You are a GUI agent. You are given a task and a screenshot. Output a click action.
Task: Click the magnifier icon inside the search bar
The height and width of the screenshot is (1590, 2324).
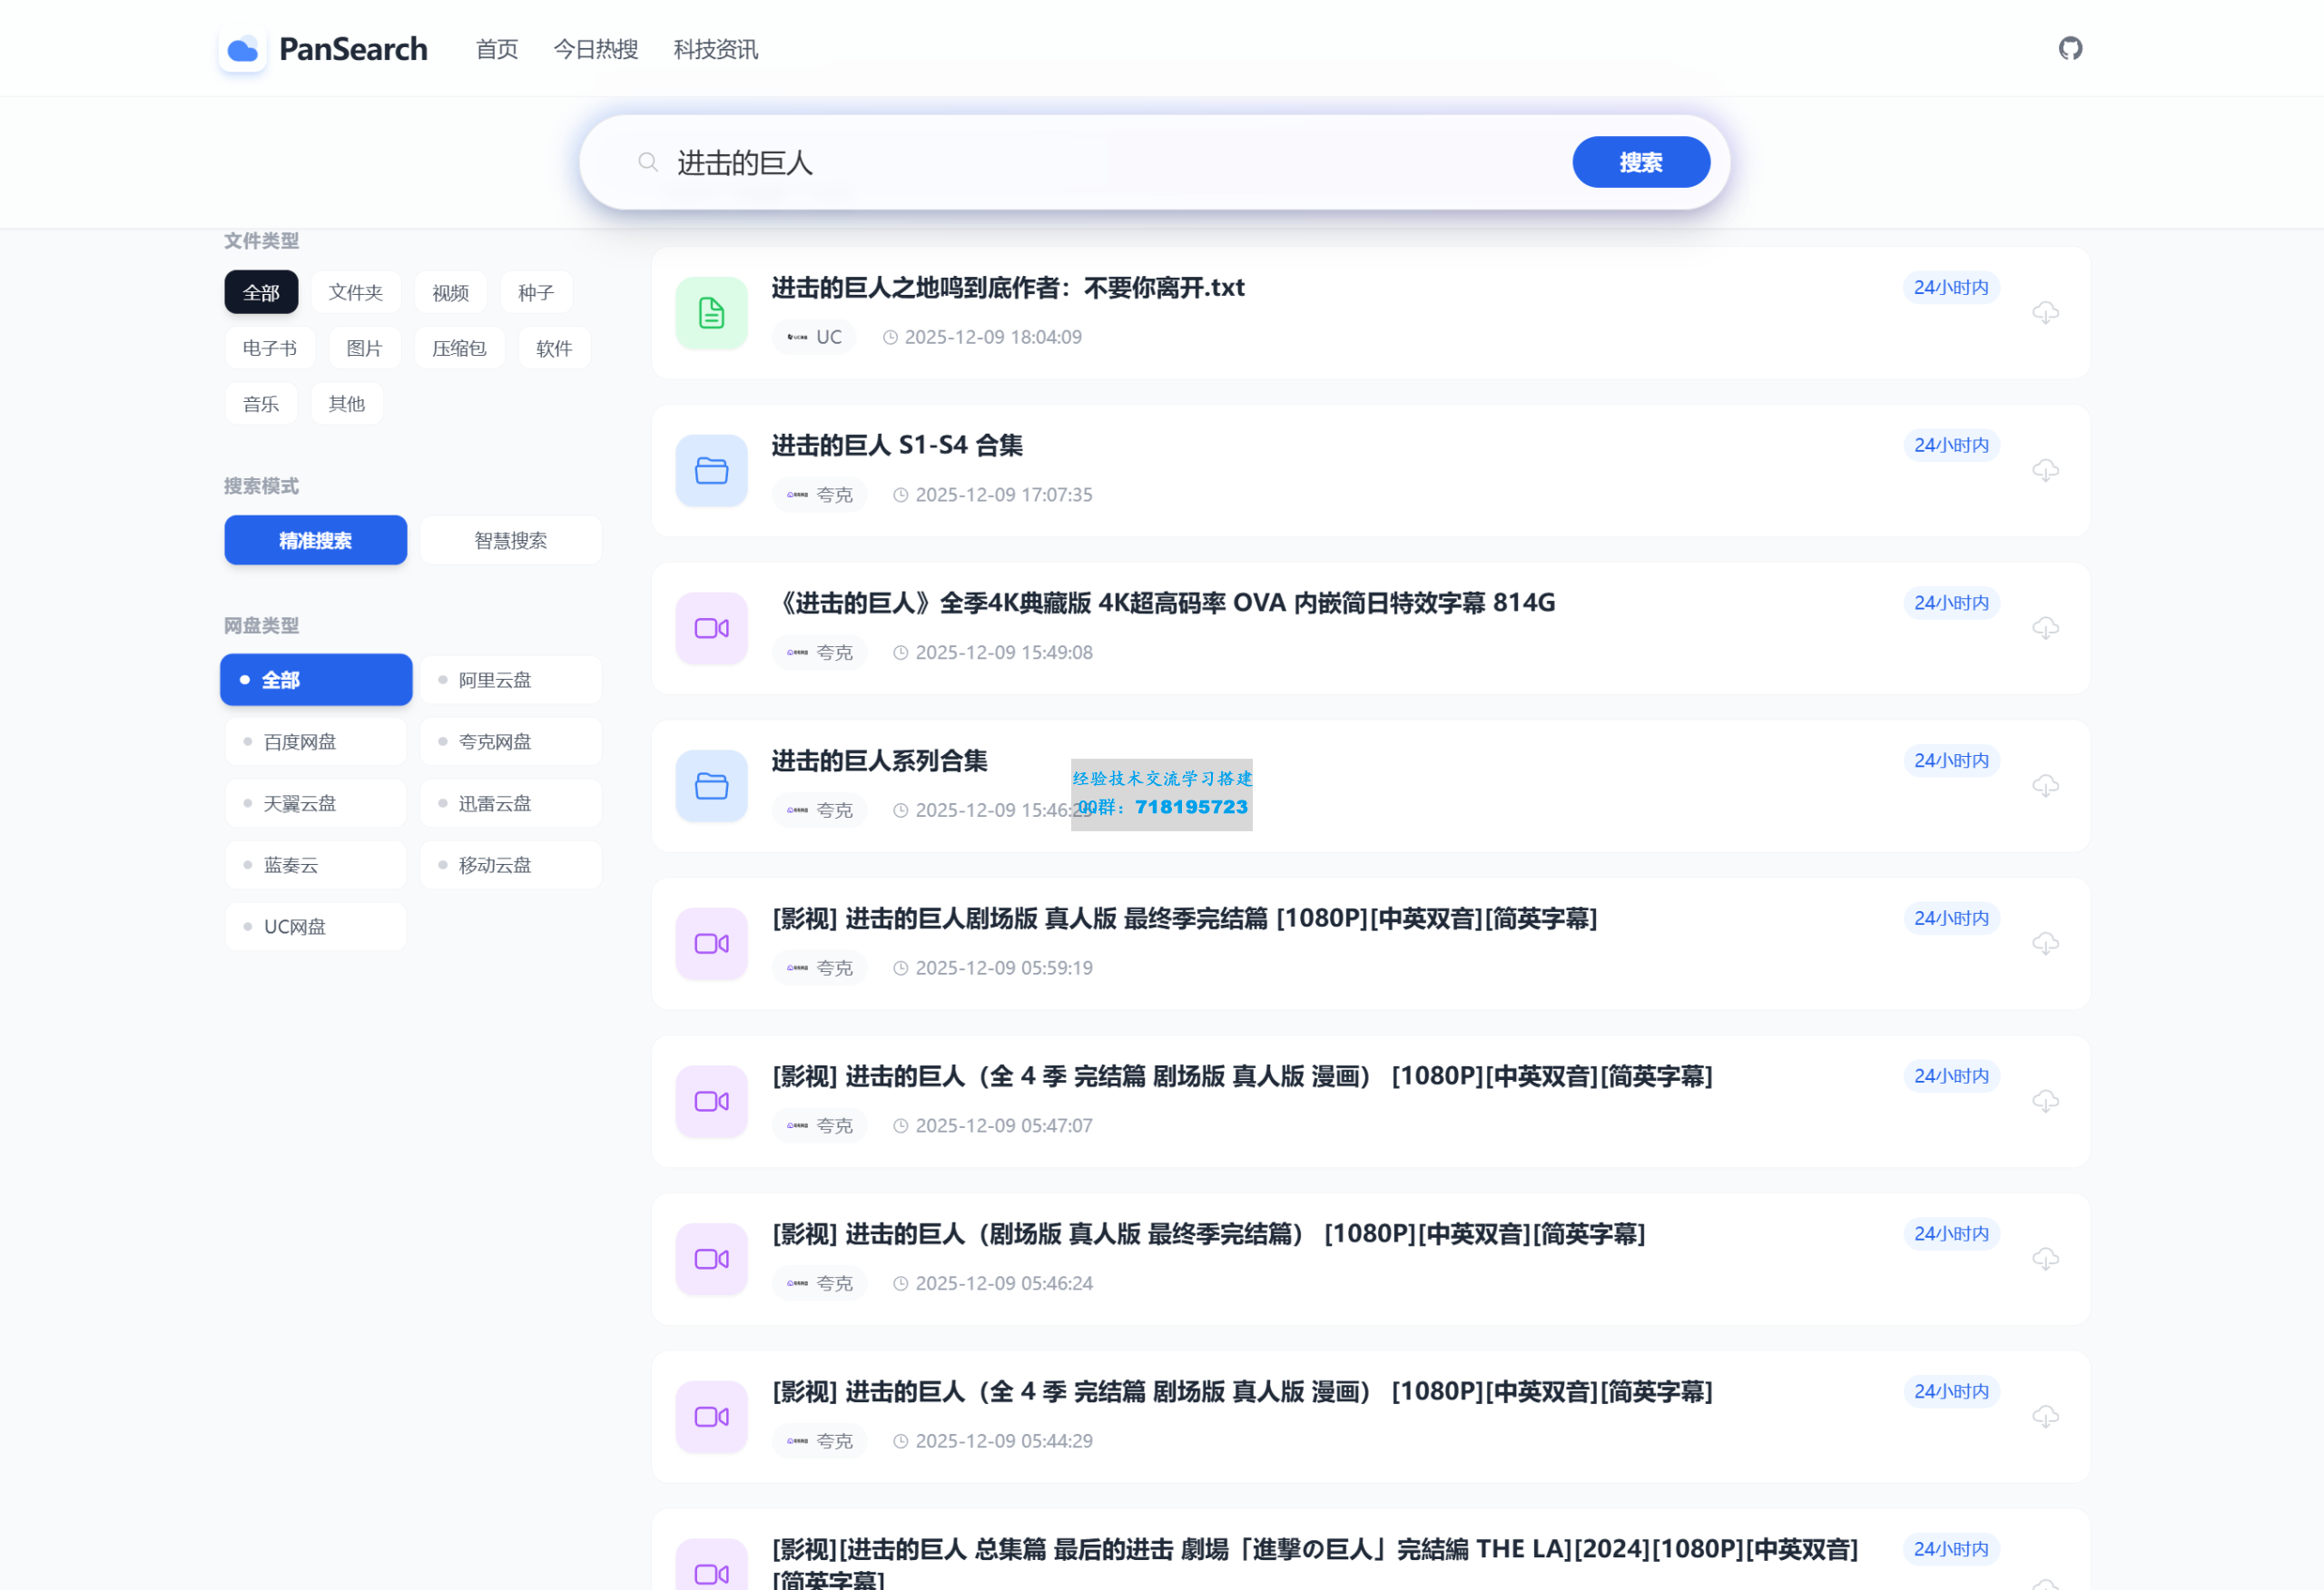pyautogui.click(x=647, y=161)
